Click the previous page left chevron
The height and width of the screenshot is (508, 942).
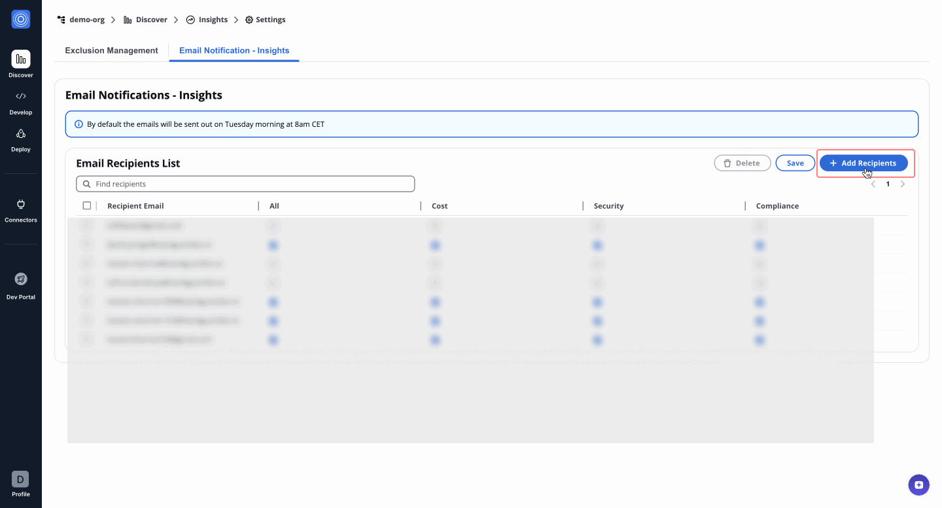pyautogui.click(x=873, y=184)
